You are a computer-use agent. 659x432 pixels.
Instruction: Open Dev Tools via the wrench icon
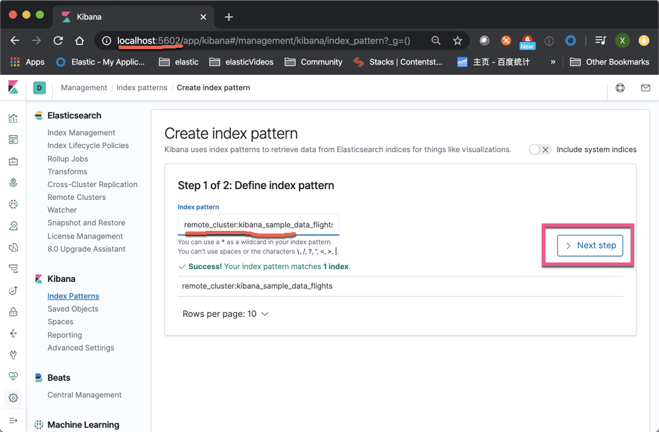[x=13, y=355]
